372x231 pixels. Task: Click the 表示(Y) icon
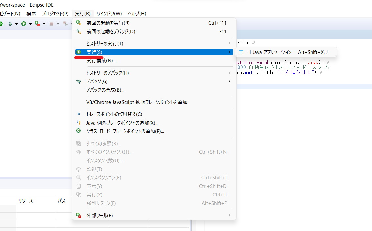79,186
